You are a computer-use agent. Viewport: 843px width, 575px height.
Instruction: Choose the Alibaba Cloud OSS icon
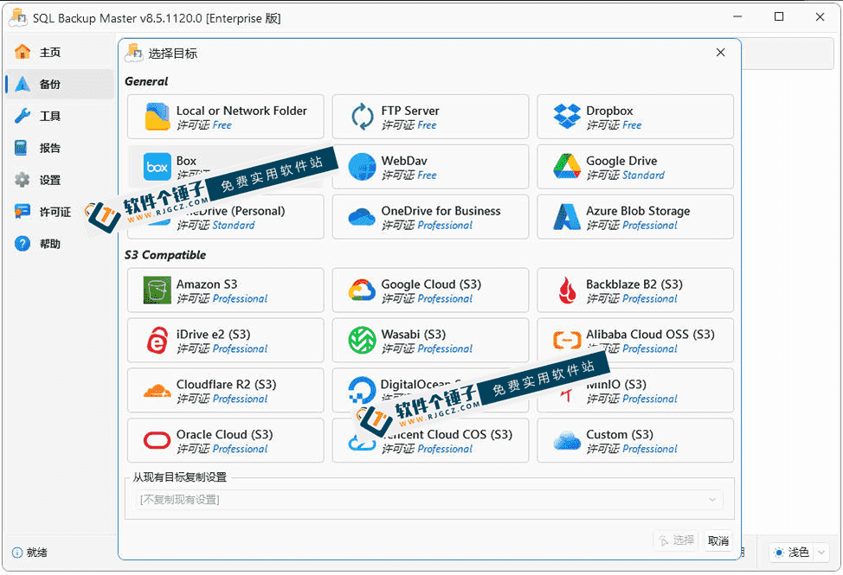567,341
